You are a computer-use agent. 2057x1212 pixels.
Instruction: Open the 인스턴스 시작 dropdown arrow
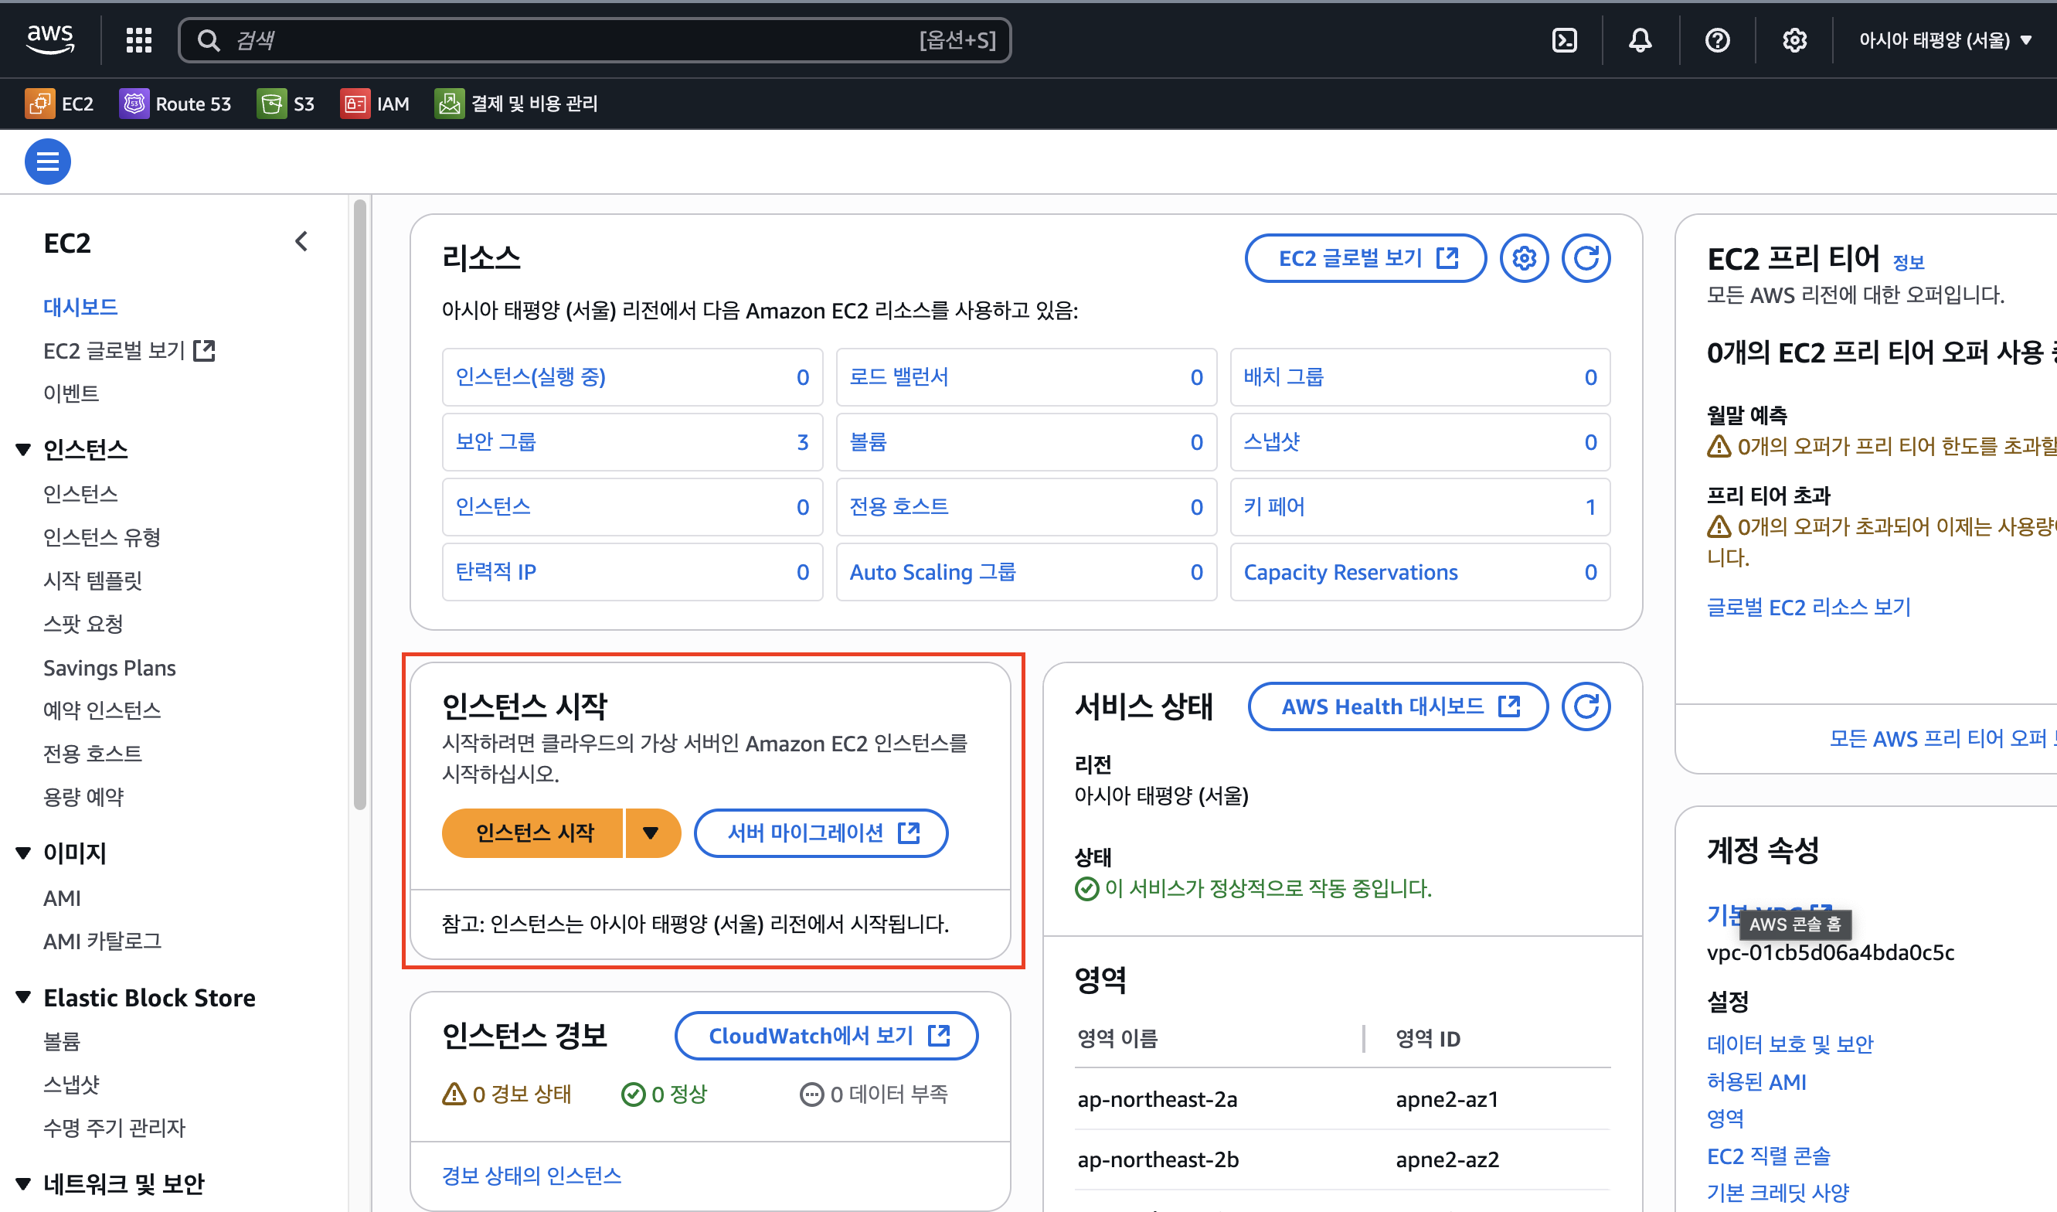(651, 833)
